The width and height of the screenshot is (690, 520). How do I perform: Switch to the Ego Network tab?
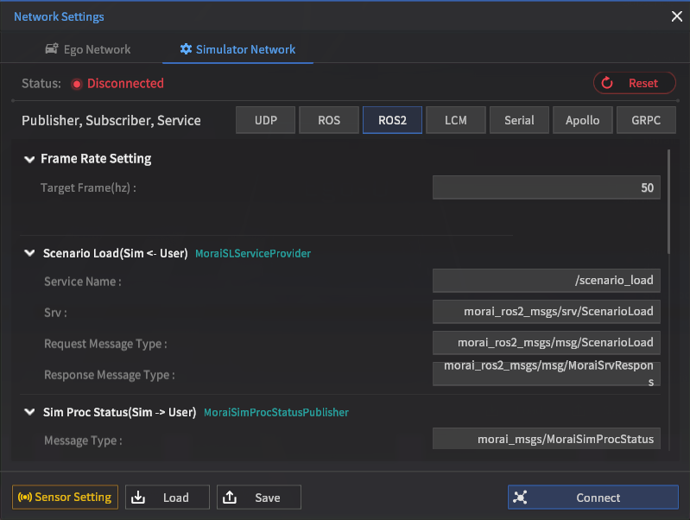(87, 49)
